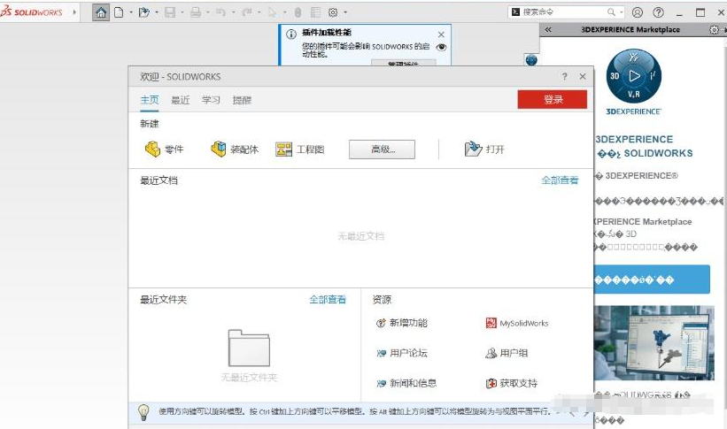The image size is (727, 429).
Task: Create a new 工程图 (drawing)
Action: pos(299,149)
